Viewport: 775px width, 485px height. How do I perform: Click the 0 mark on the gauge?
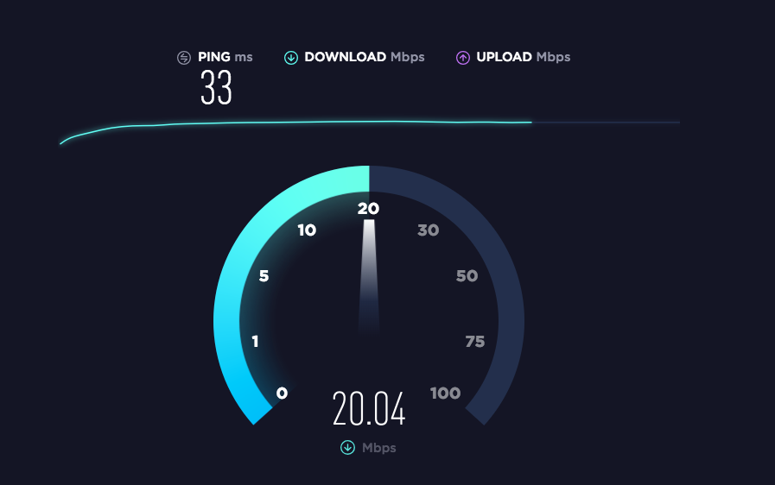[x=282, y=394]
